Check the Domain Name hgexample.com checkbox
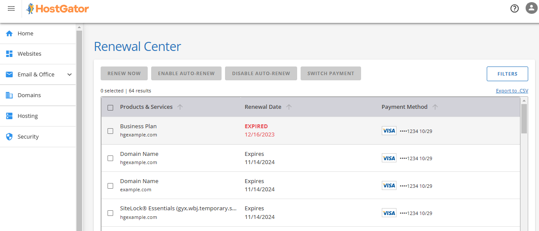The height and width of the screenshot is (231, 539). pyautogui.click(x=110, y=158)
